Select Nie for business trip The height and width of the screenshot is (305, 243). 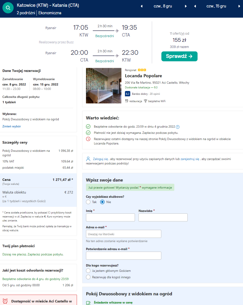[x=103, y=202]
